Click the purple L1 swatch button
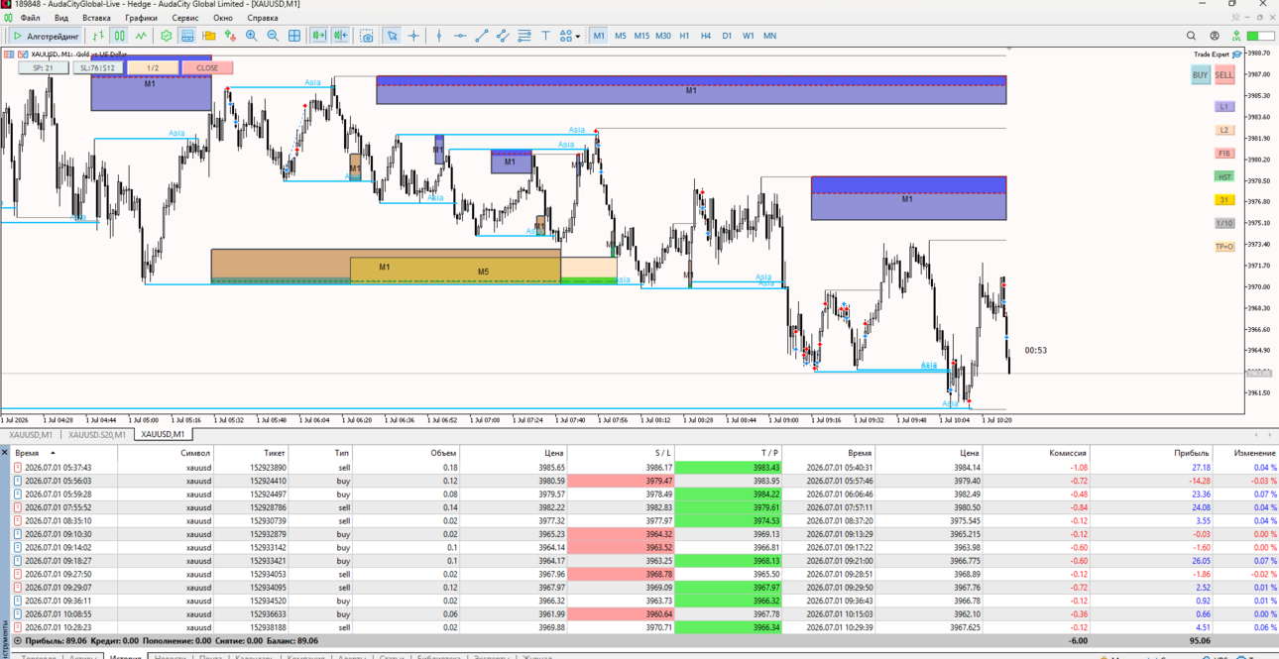Screen dimensions: 1279x659 (x=1224, y=107)
